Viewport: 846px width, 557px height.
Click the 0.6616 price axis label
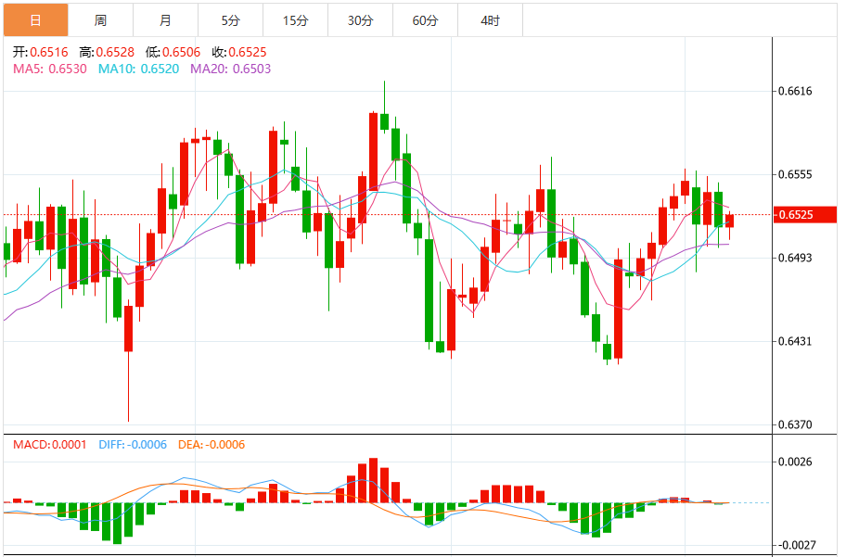pyautogui.click(x=794, y=91)
